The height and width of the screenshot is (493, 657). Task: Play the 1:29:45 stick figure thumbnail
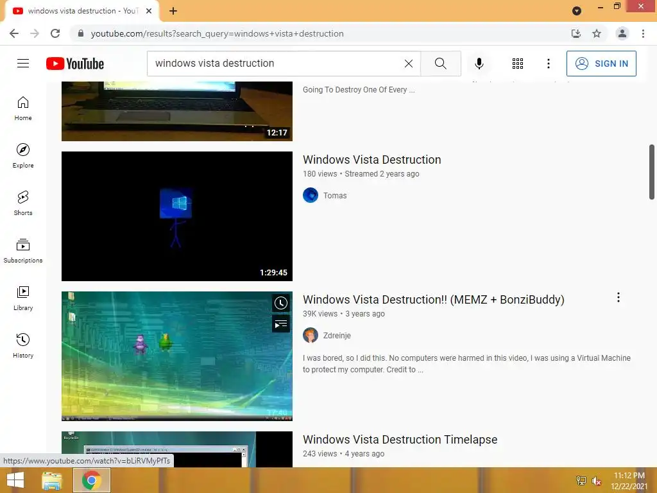(177, 216)
